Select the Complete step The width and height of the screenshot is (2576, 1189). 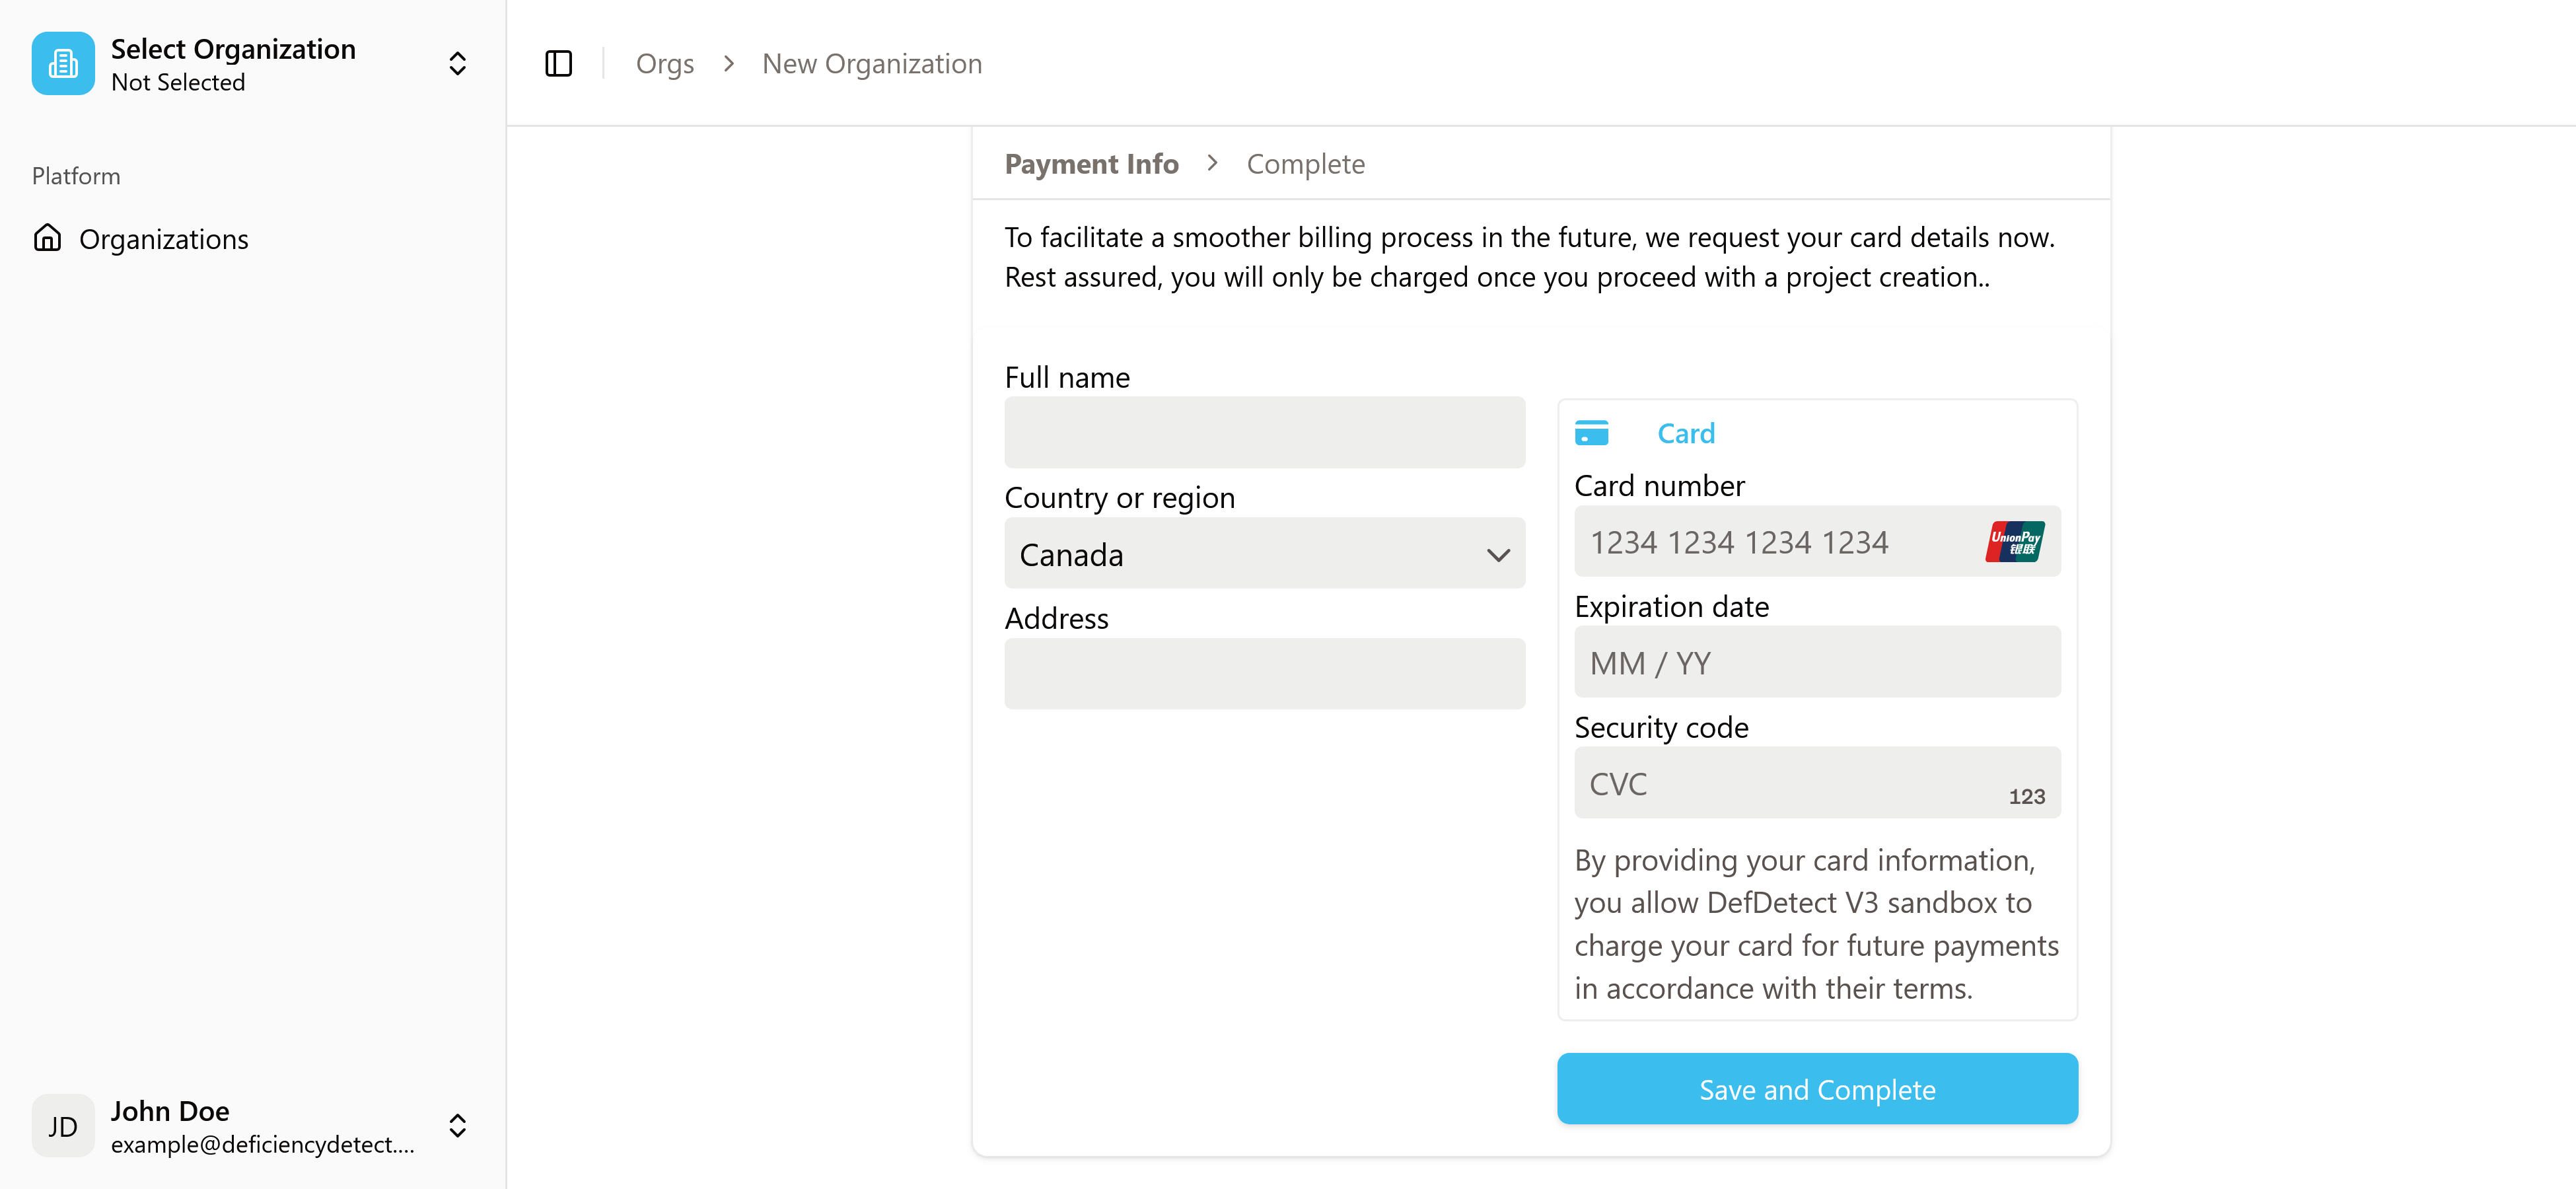(1305, 163)
